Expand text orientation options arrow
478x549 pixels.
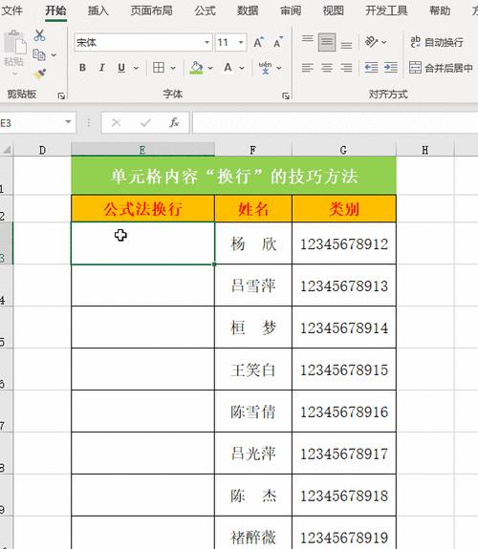[384, 42]
